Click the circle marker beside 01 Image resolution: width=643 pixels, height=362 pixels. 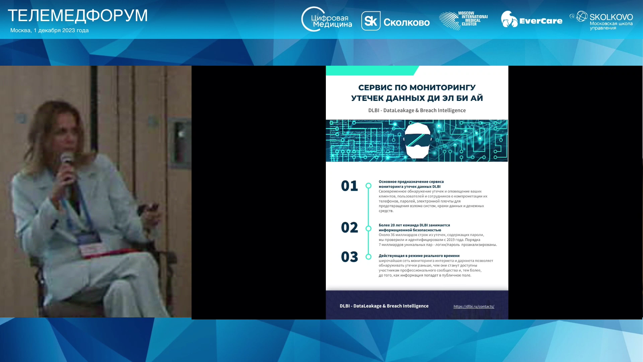coord(368,186)
